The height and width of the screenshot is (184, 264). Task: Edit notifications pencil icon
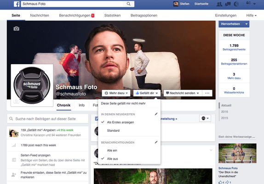156,142
